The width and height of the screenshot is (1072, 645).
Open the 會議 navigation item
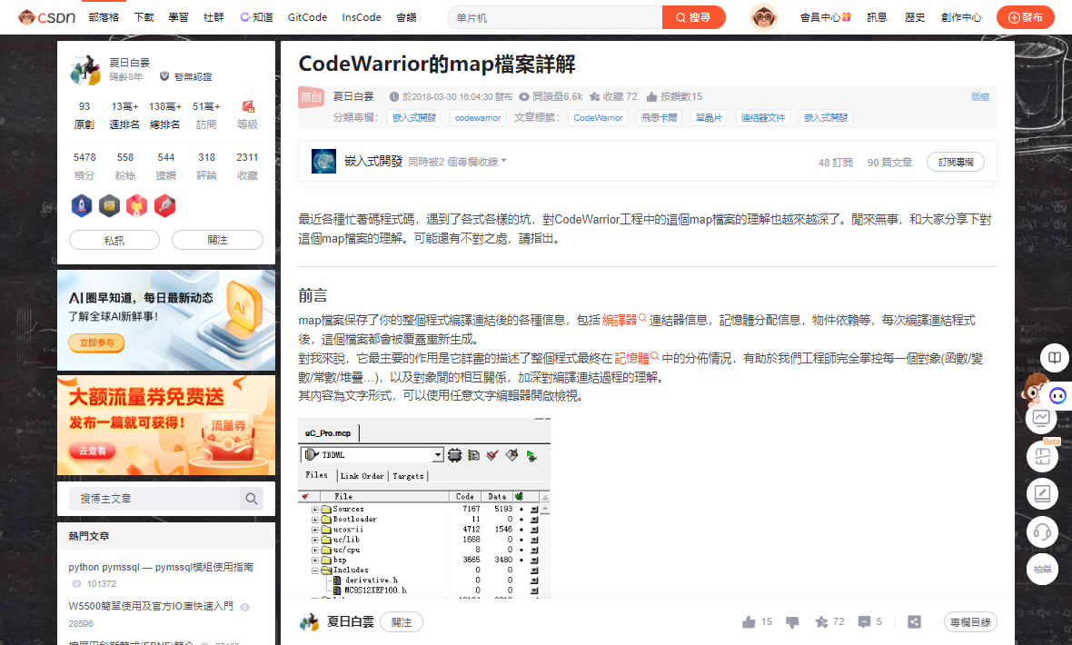(x=406, y=17)
